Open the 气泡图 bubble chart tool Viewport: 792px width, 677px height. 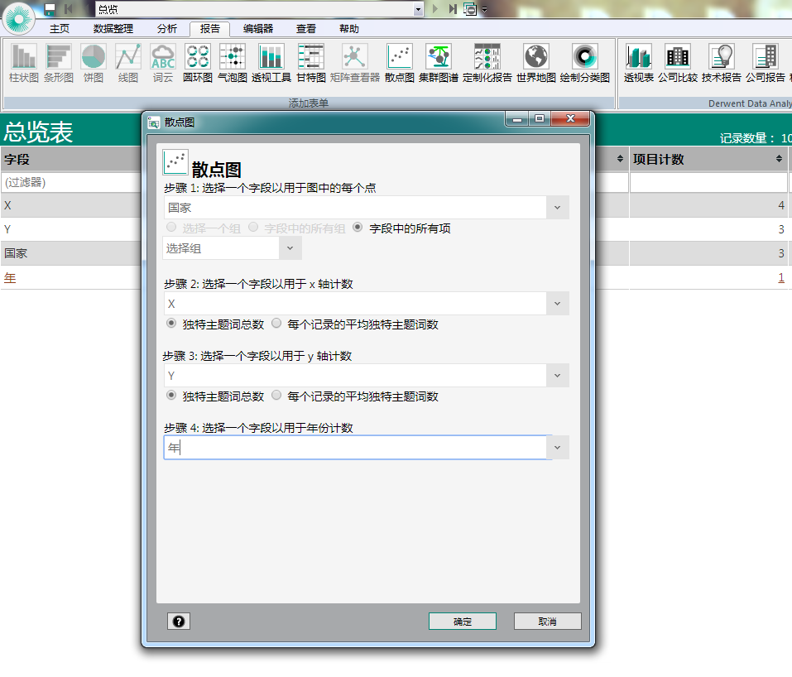(232, 63)
